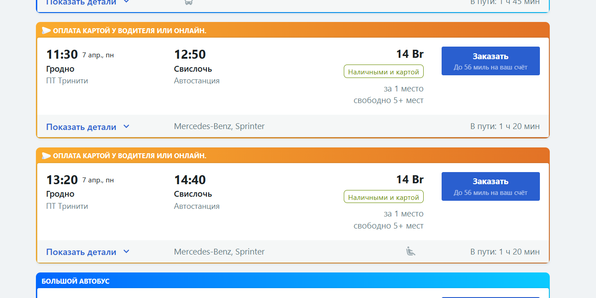Expand details chevron for the 13:20 trip

pyautogui.click(x=127, y=251)
